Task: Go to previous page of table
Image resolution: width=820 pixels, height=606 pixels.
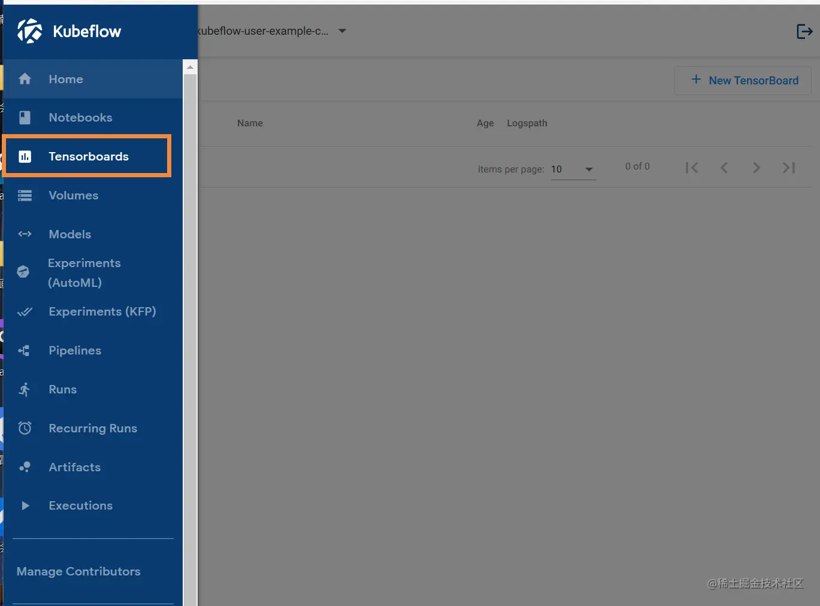Action: [x=724, y=168]
